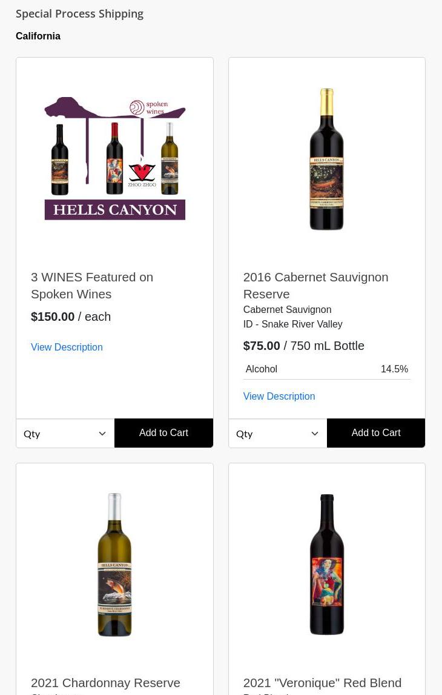Click the $75.00 per 750 mL Bottle price
Viewport: 442px width, 695px height.
click(x=304, y=346)
